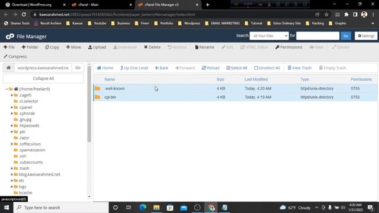The image size is (379, 213).
Task: Select the .cl.selector tree folder
Action: [28, 101]
